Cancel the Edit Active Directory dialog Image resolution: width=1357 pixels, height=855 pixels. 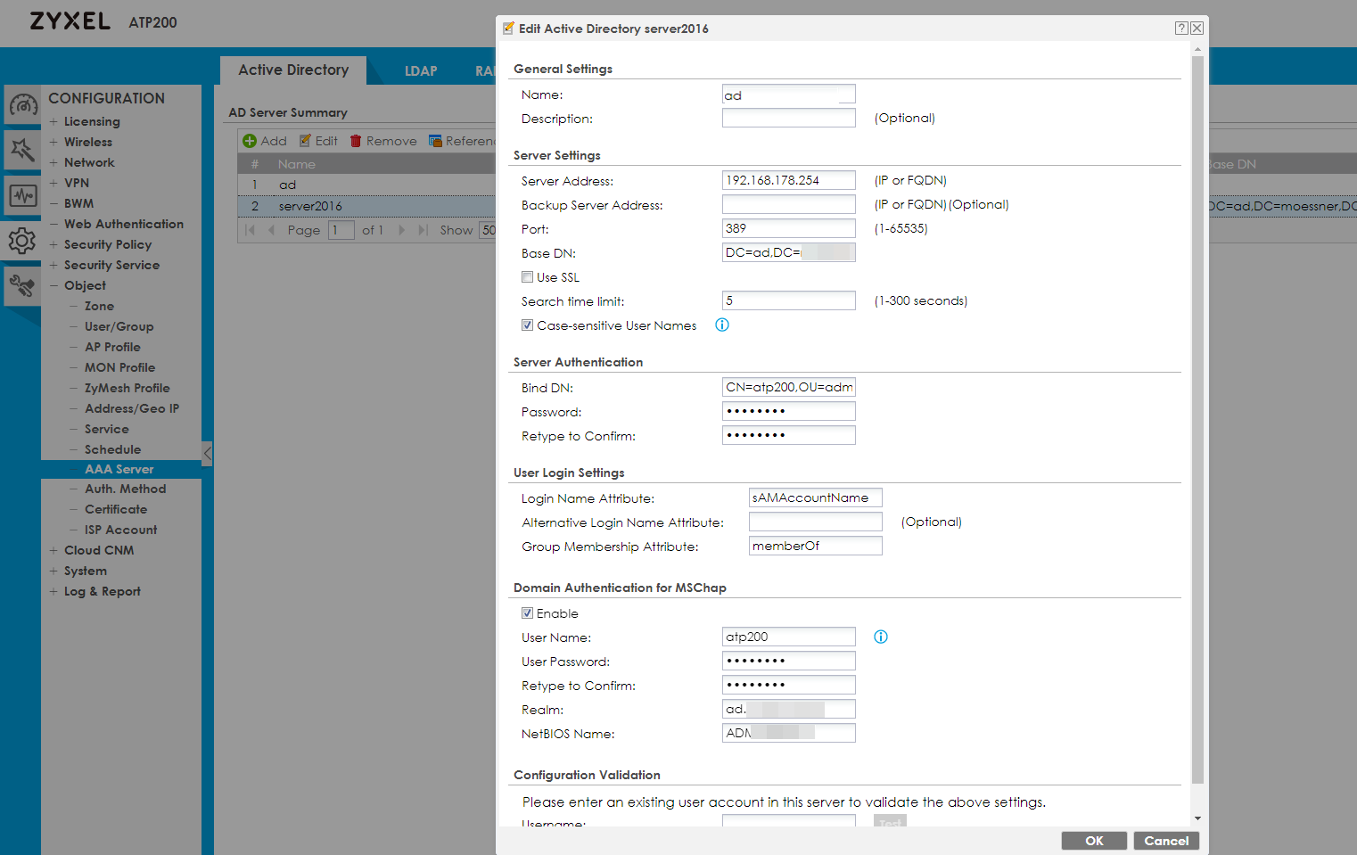coord(1166,841)
